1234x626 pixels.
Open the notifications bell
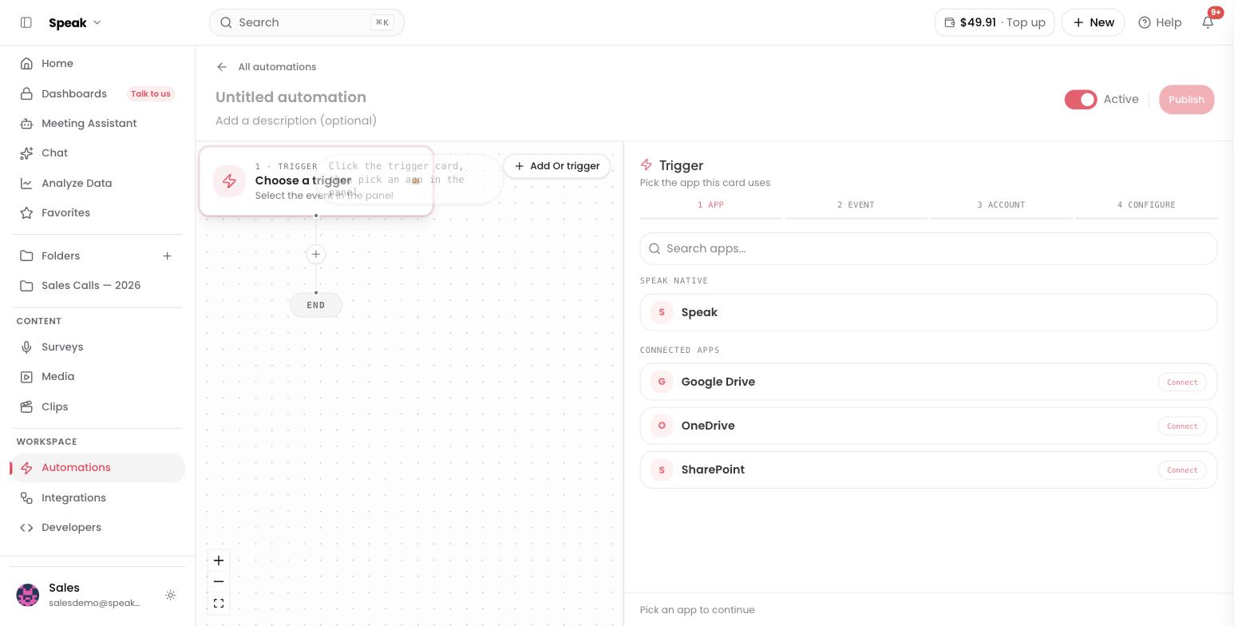point(1208,22)
